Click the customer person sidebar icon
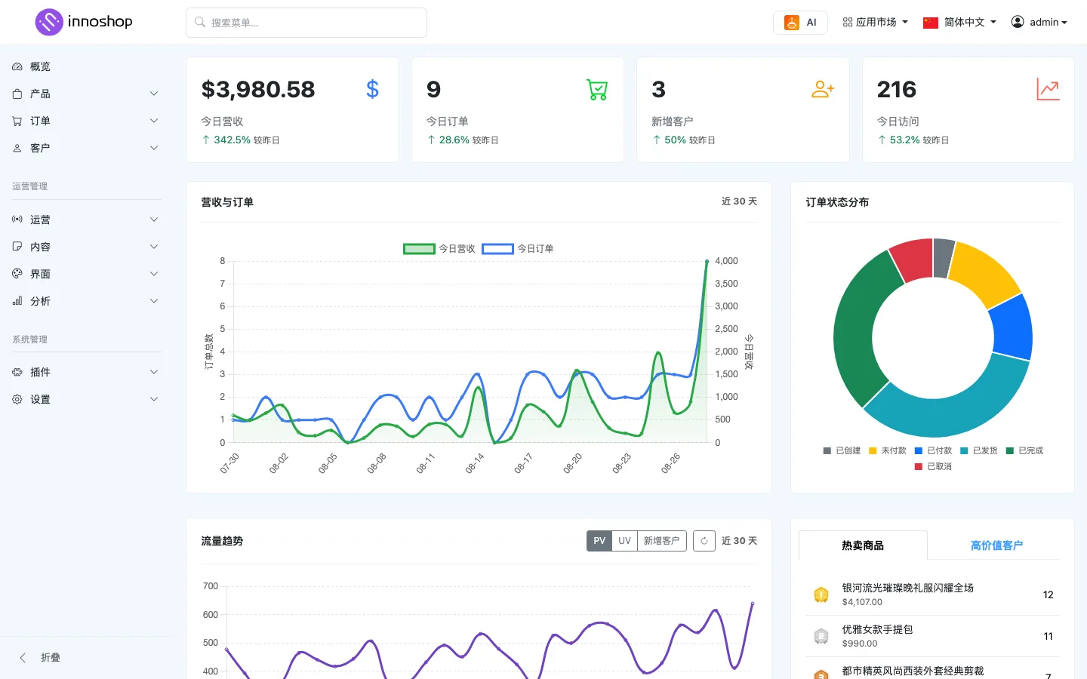1087x679 pixels. pyautogui.click(x=17, y=148)
